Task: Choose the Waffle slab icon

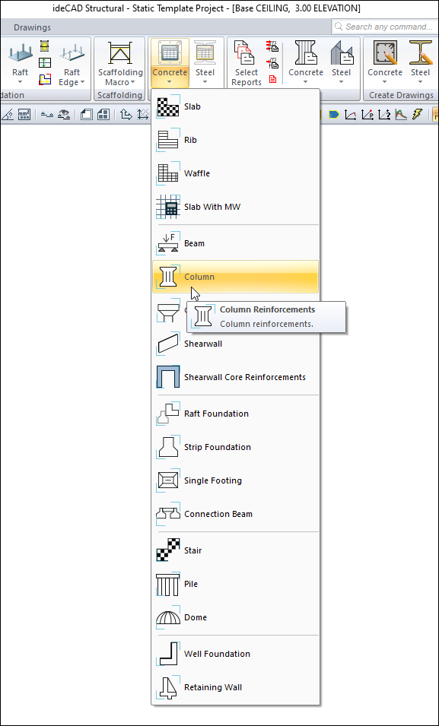Action: (167, 173)
